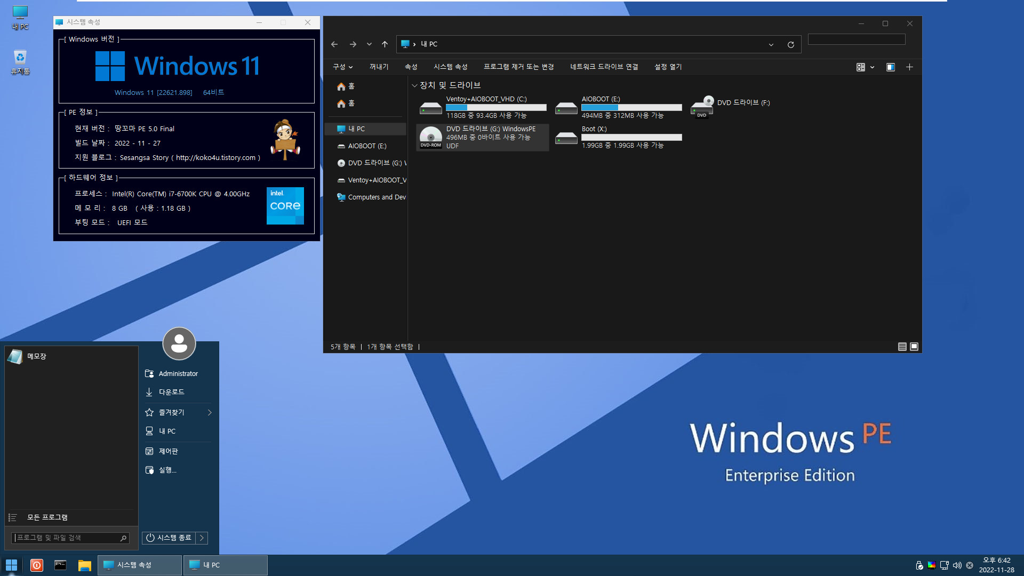Switch to details view in status bar
The height and width of the screenshot is (576, 1024).
click(902, 347)
